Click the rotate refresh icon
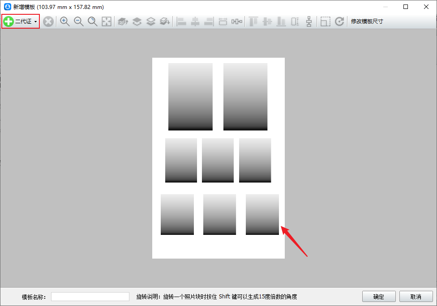Image resolution: width=437 pixels, height=306 pixels. coord(339,21)
